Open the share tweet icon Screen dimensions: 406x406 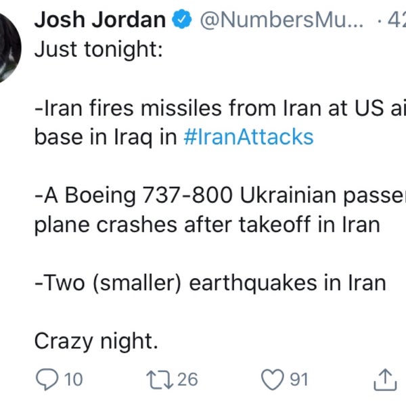(385, 379)
